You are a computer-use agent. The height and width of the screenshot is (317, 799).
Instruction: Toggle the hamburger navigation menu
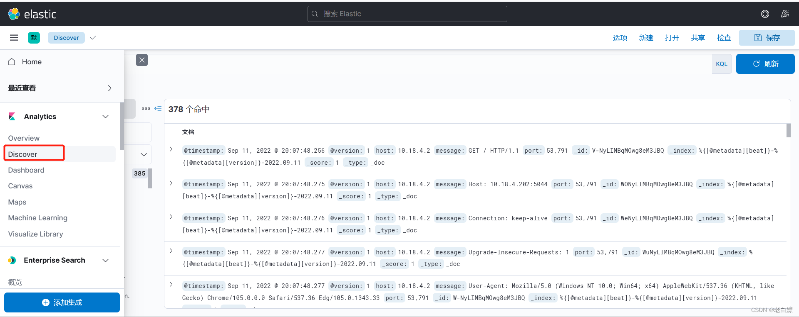point(14,38)
